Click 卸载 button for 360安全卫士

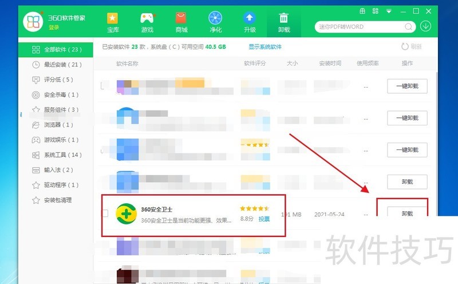(x=407, y=214)
